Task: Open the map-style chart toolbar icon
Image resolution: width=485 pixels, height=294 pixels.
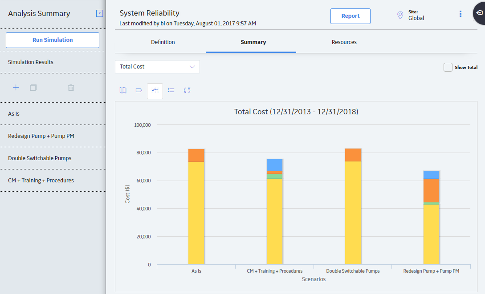Action: tap(123, 90)
